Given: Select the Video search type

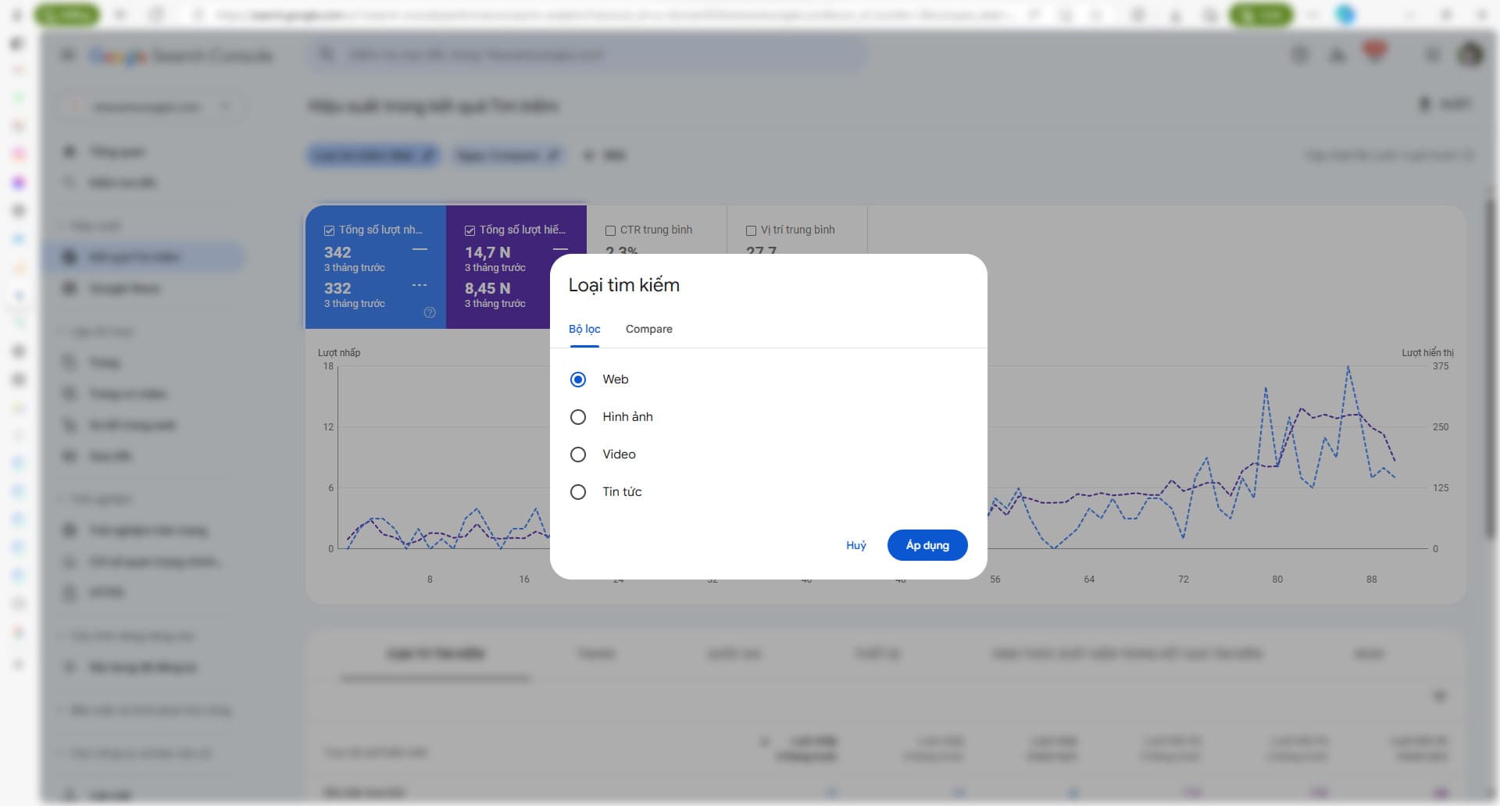Looking at the screenshot, I should [578, 455].
